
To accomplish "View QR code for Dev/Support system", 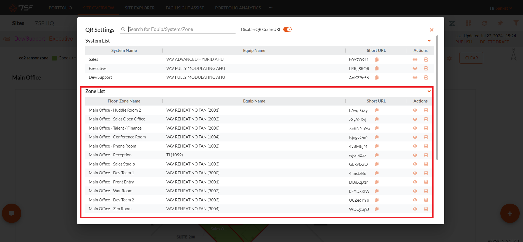I will click(415, 77).
